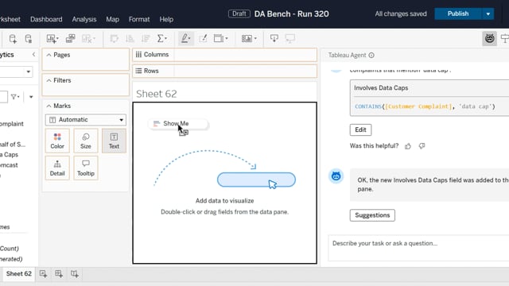509x286 pixels.
Task: Open the Publish dropdown arrow
Action: click(488, 14)
